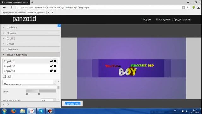Open the Форум link

(x=146, y=20)
